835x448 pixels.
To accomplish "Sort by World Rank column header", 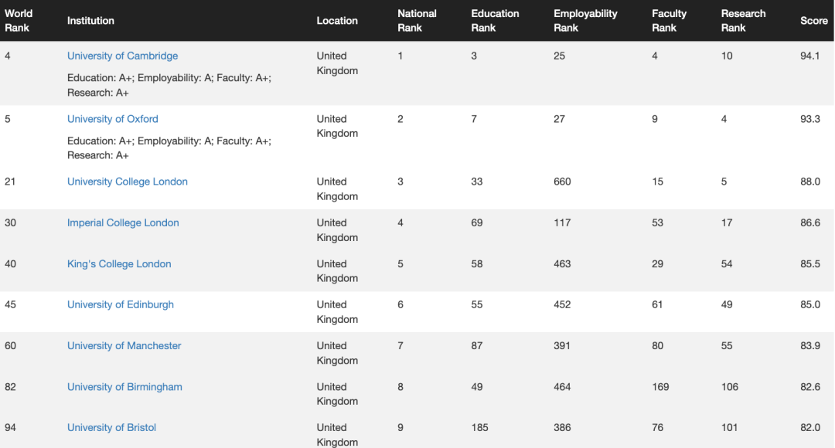I will click(x=19, y=21).
